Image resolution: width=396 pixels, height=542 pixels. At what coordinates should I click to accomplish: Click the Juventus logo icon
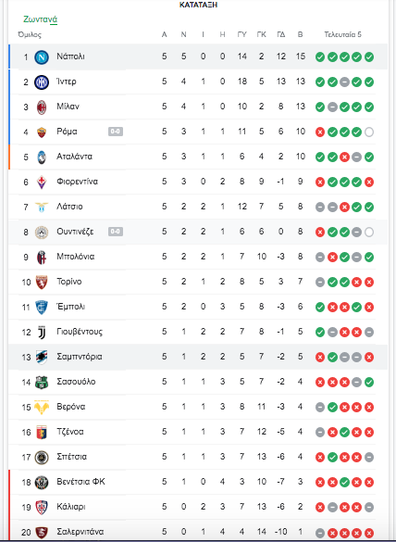pyautogui.click(x=42, y=333)
